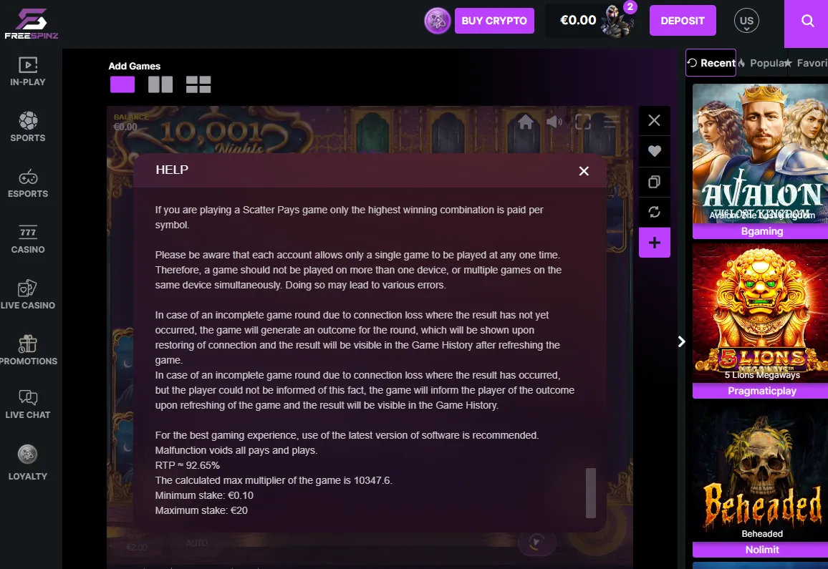Click the 'RTP ≈ 92.65%' line
Viewport: 828px width, 569px height.
point(188,465)
